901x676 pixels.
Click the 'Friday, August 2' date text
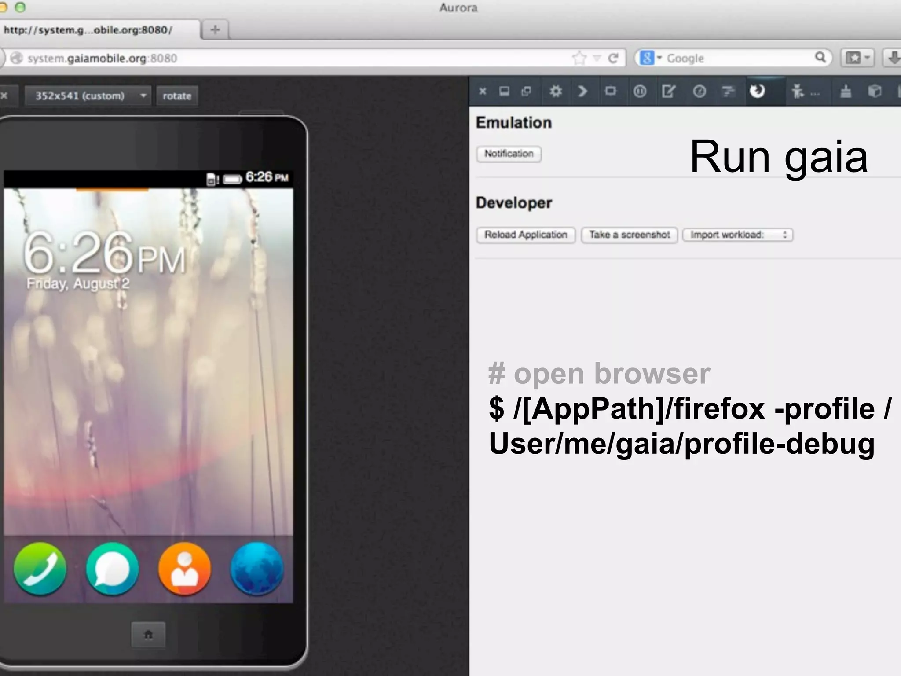click(x=78, y=283)
